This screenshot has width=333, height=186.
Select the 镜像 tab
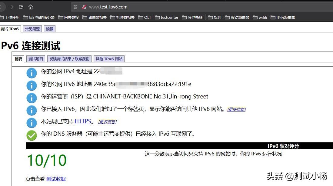[50, 29]
